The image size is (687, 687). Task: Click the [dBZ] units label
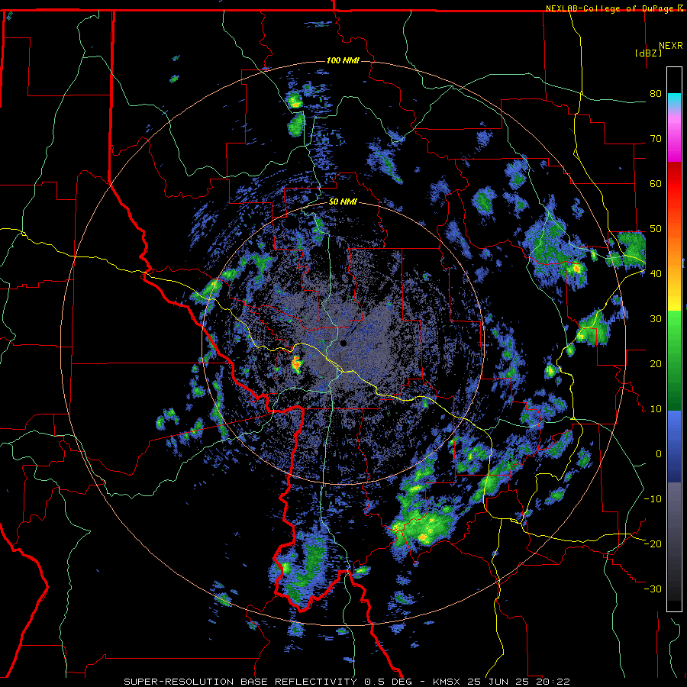[x=648, y=53]
